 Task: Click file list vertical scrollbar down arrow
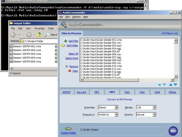pyautogui.click(x=176, y=76)
